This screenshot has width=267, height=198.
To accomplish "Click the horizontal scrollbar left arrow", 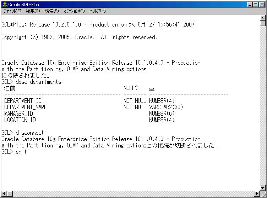I will (x=4, y=194).
